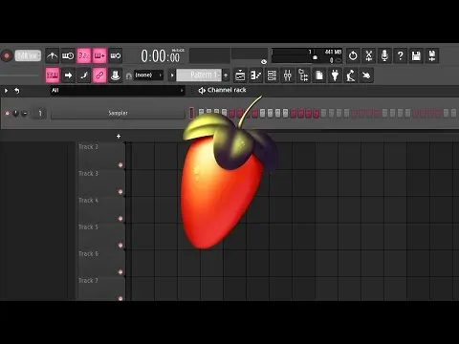Open the Piano roll view icon
This screenshot has height=344, width=459.
(256, 75)
